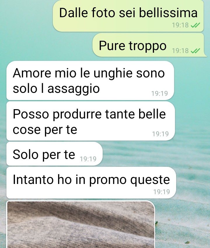Tap the 'Dalle foto sei bellissima' message bubble
This screenshot has height=248, width=210.
[128, 16]
